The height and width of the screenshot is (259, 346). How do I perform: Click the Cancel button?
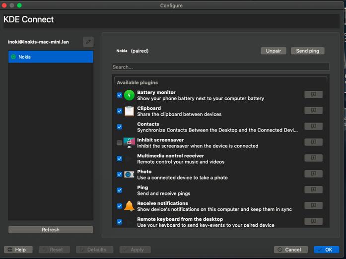290,250
